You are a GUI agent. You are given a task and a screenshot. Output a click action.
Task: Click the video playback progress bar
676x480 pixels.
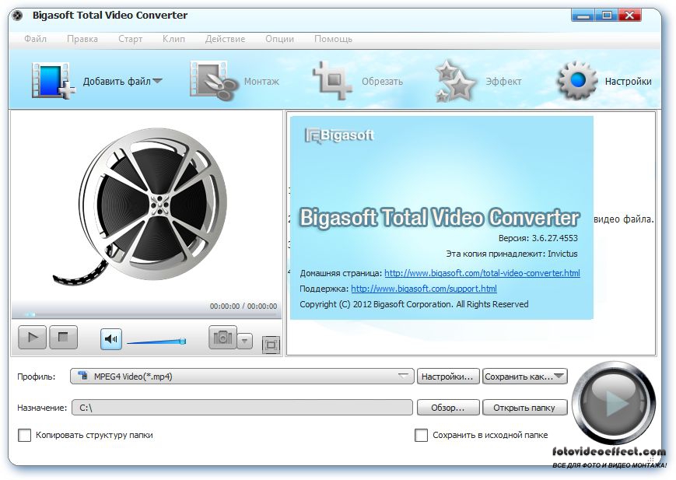(146, 314)
